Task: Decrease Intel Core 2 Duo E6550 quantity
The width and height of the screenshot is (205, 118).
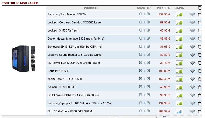Action: point(140,79)
